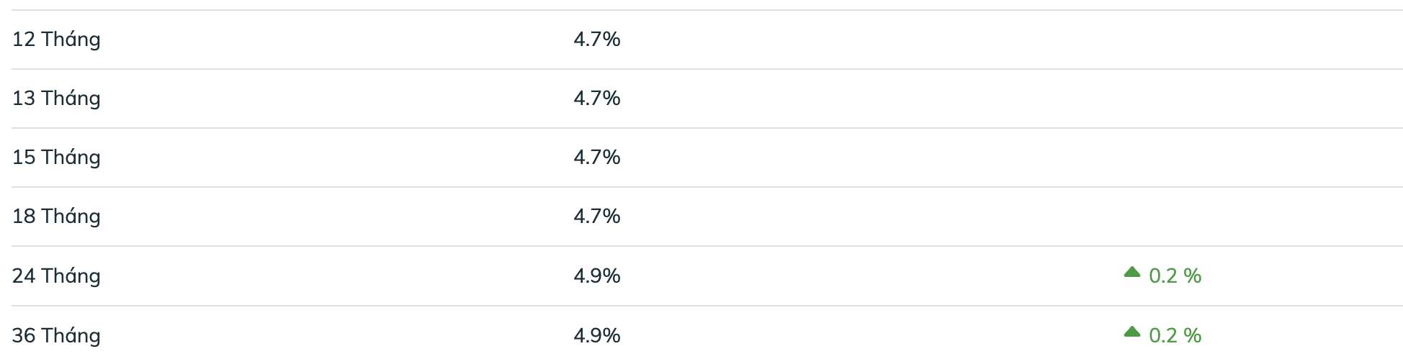
Task: Select the 15 Tháng term label
Action: [x=56, y=158]
